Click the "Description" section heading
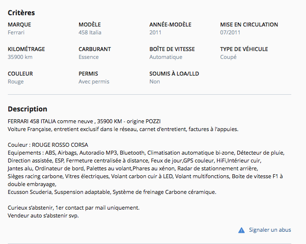The image size is (306, 244). (x=28, y=109)
